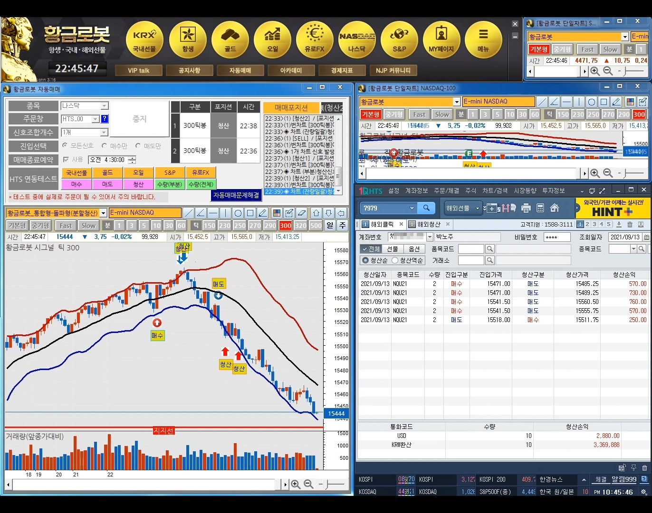Open the KRX 국내선물 gold button
The height and width of the screenshot is (513, 652).
(x=144, y=40)
